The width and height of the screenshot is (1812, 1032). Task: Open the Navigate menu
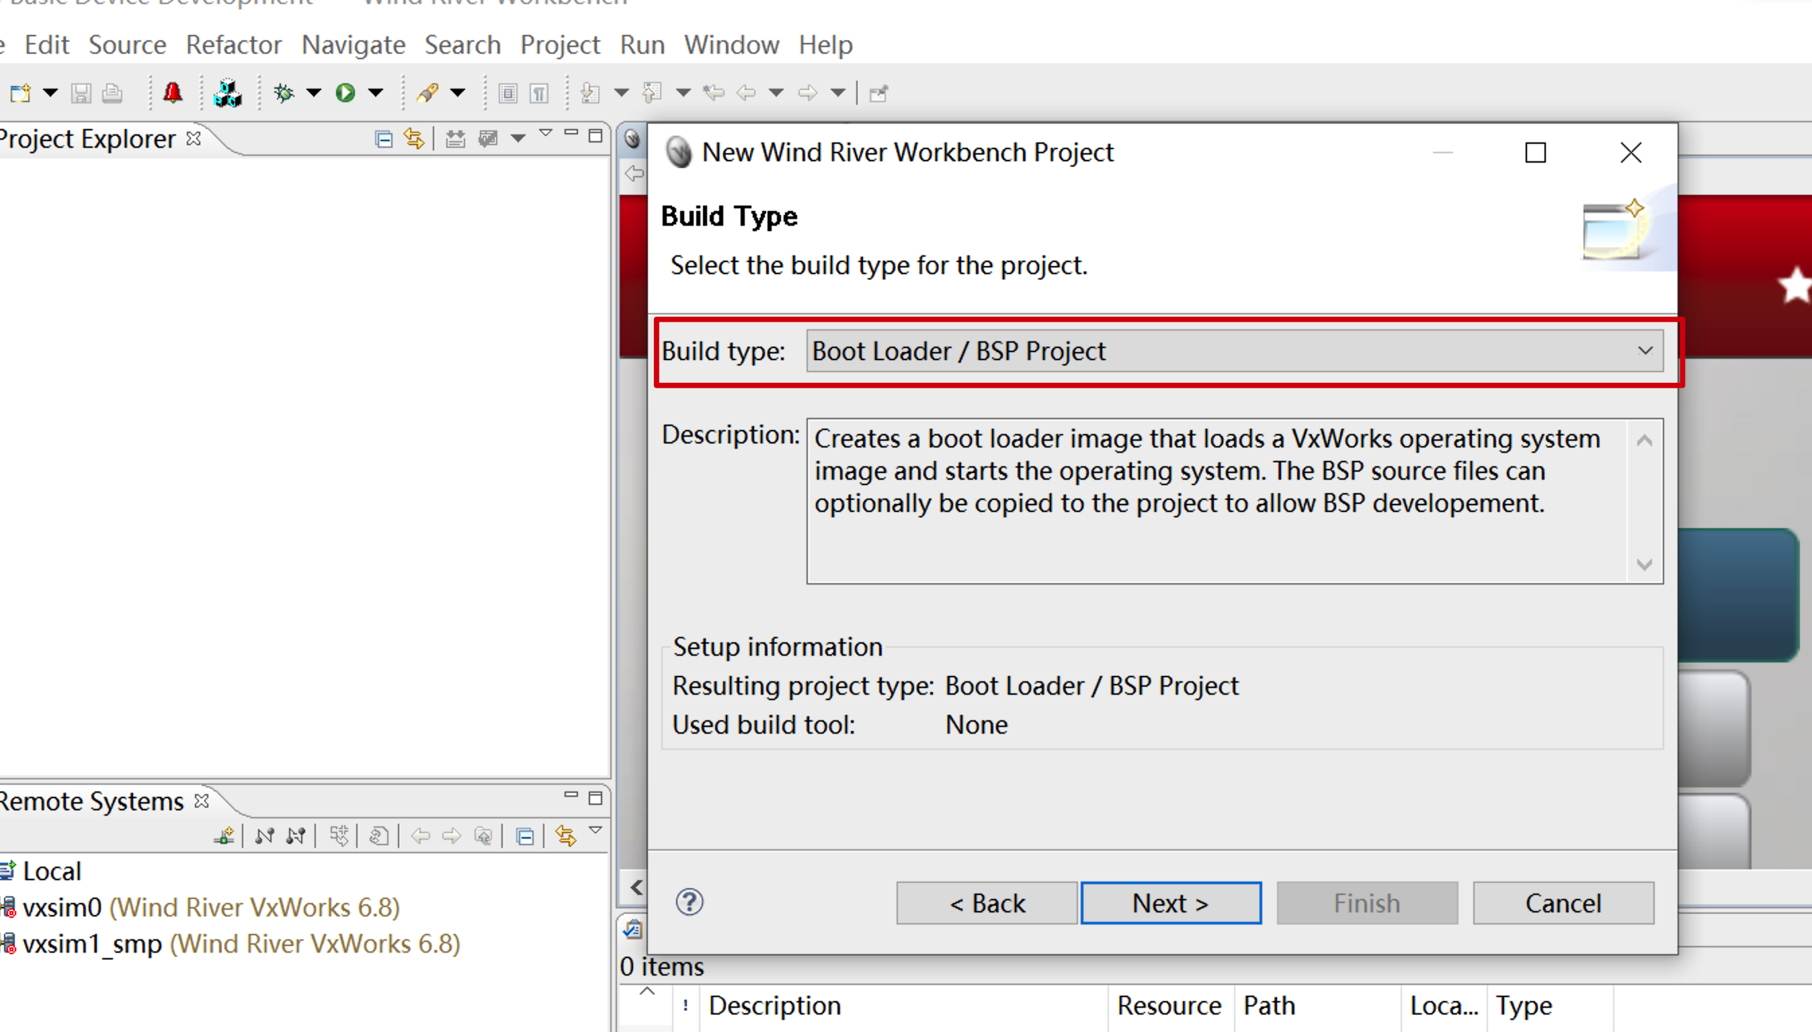(354, 44)
